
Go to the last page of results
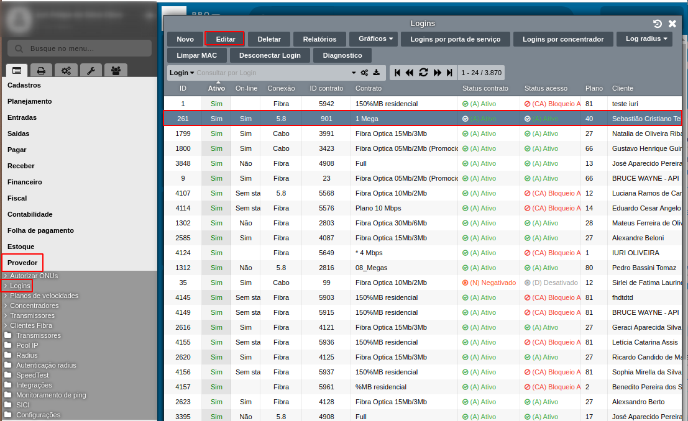(449, 73)
